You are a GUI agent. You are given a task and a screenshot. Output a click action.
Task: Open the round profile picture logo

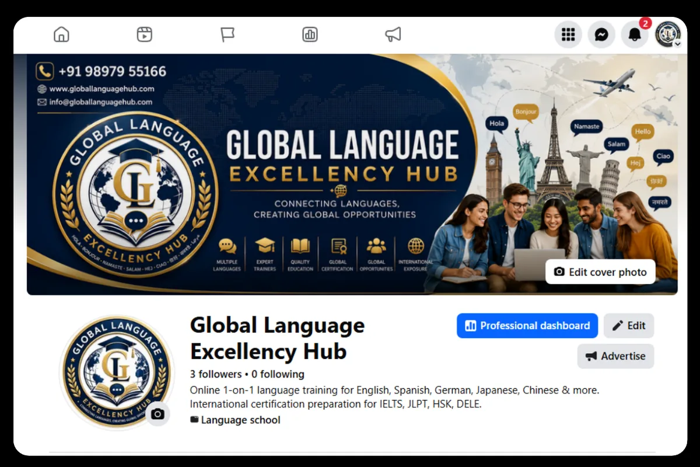(x=117, y=372)
